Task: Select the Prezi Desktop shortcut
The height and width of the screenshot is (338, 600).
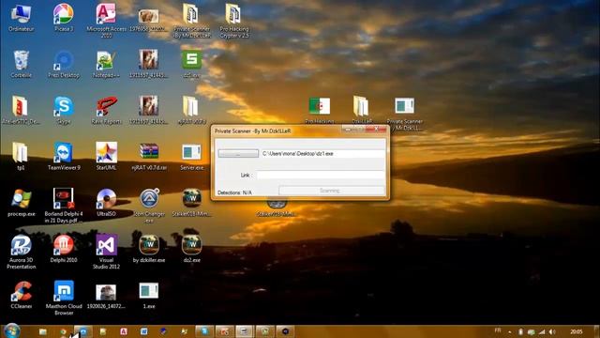Action: (x=64, y=64)
